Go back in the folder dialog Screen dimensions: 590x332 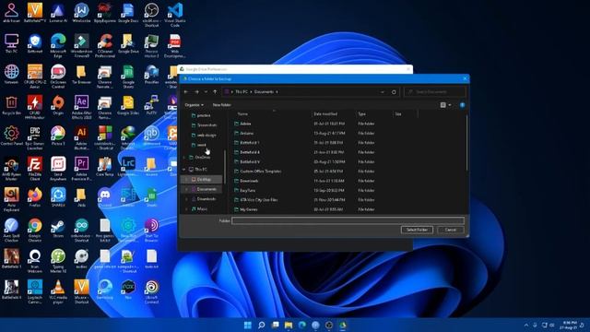pos(186,92)
